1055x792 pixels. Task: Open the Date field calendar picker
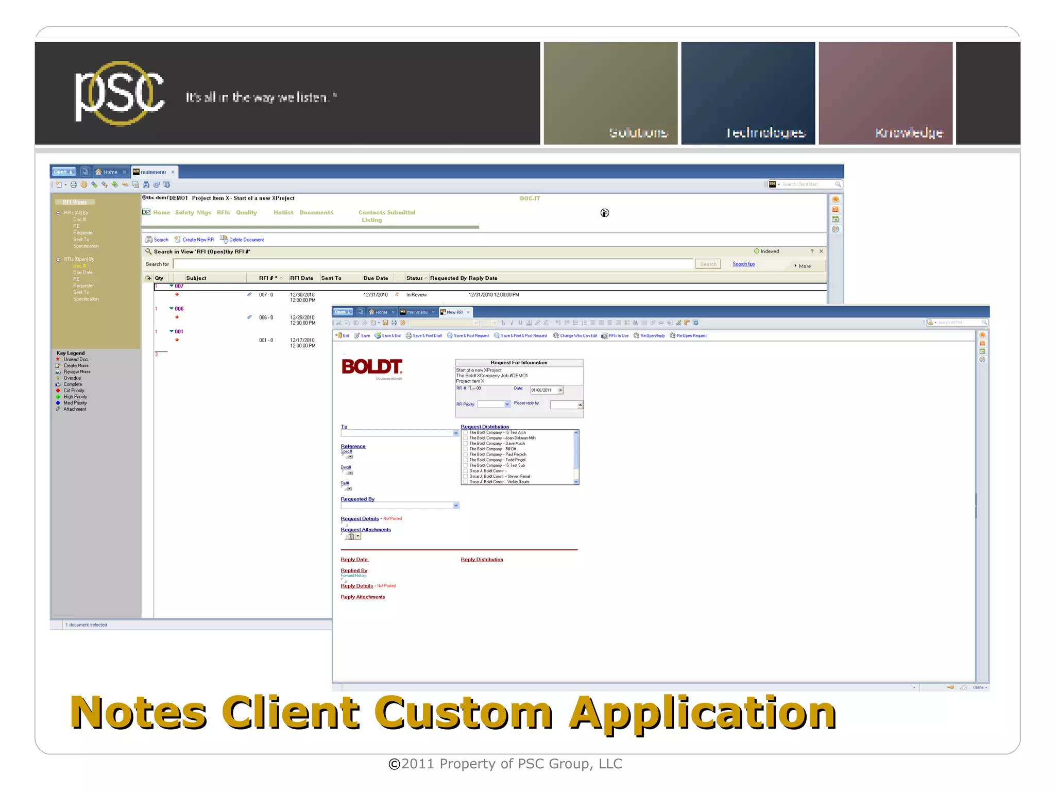[560, 391]
